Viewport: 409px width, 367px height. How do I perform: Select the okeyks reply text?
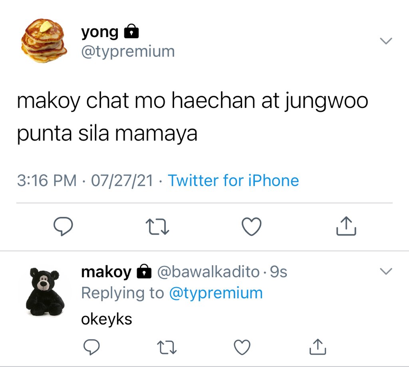click(x=107, y=319)
